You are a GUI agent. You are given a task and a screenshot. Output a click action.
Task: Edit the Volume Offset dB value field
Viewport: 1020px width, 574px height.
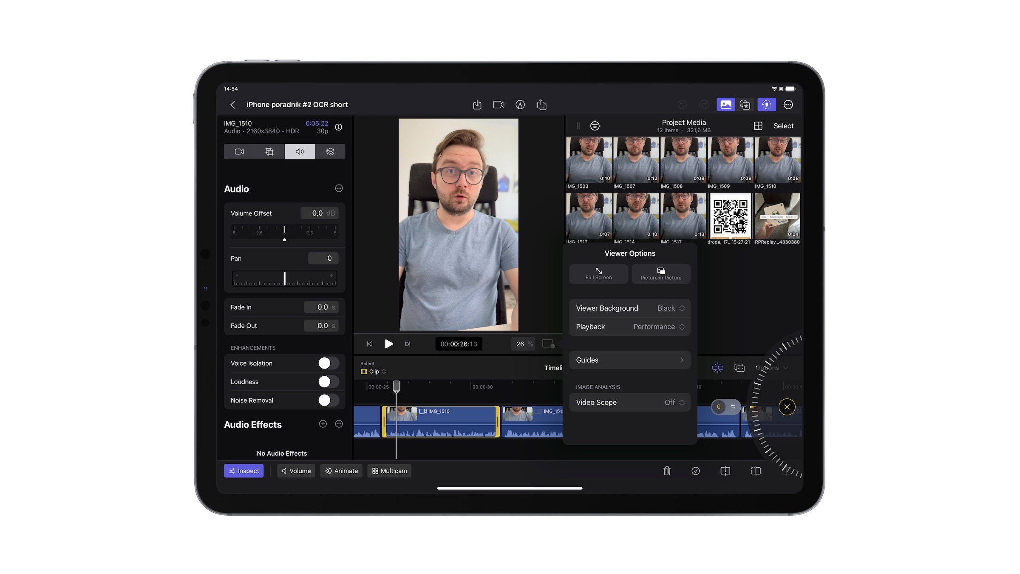pyautogui.click(x=320, y=213)
